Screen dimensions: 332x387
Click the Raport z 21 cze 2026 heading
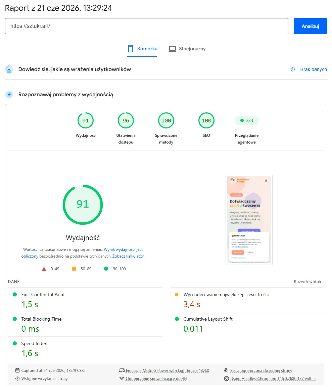coord(58,8)
